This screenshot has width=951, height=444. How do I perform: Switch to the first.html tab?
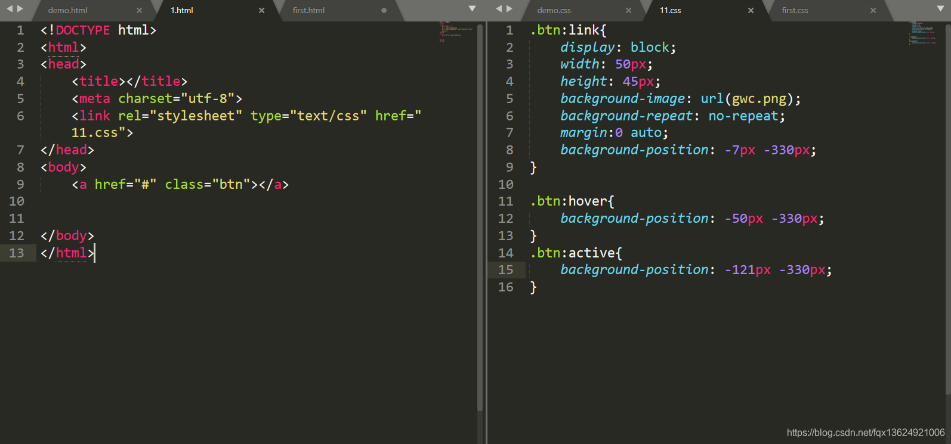(x=308, y=10)
